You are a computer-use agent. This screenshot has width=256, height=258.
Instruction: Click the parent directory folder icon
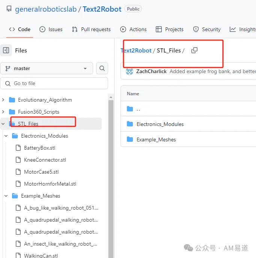[130, 109]
